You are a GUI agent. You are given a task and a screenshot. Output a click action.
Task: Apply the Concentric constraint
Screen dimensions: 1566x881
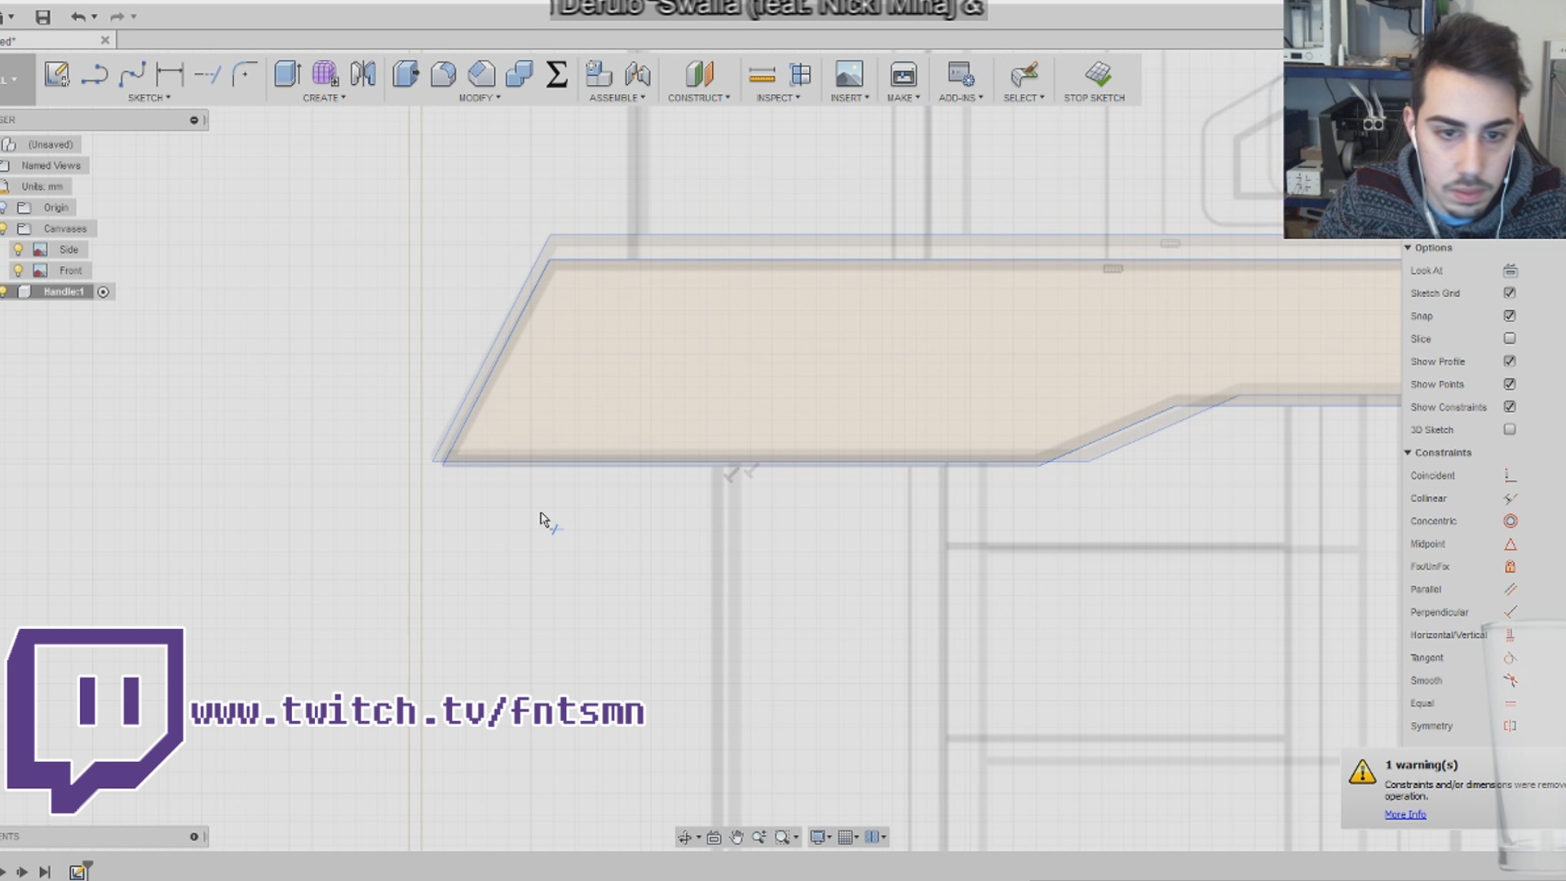pos(1510,521)
